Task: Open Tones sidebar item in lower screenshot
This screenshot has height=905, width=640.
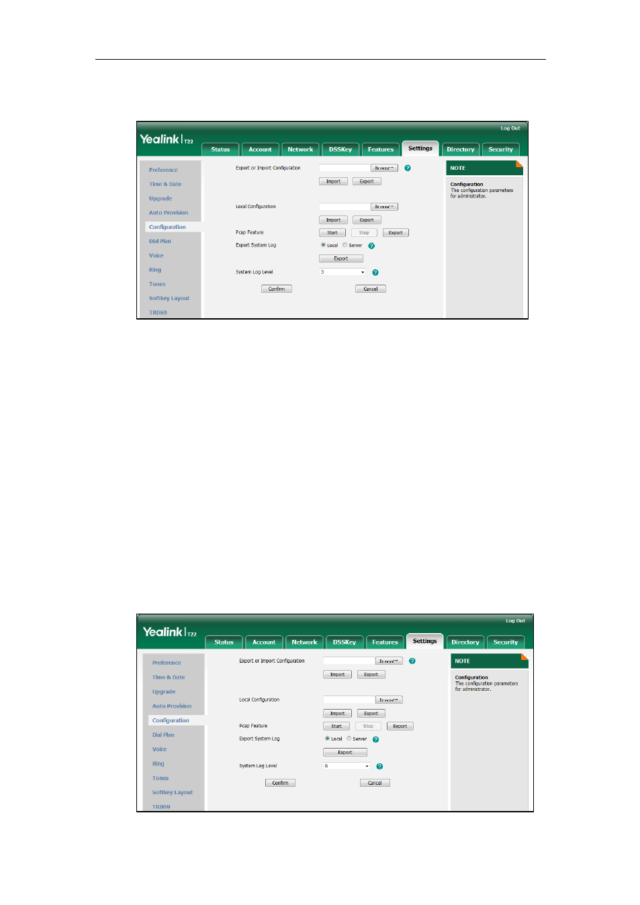Action: point(161,778)
